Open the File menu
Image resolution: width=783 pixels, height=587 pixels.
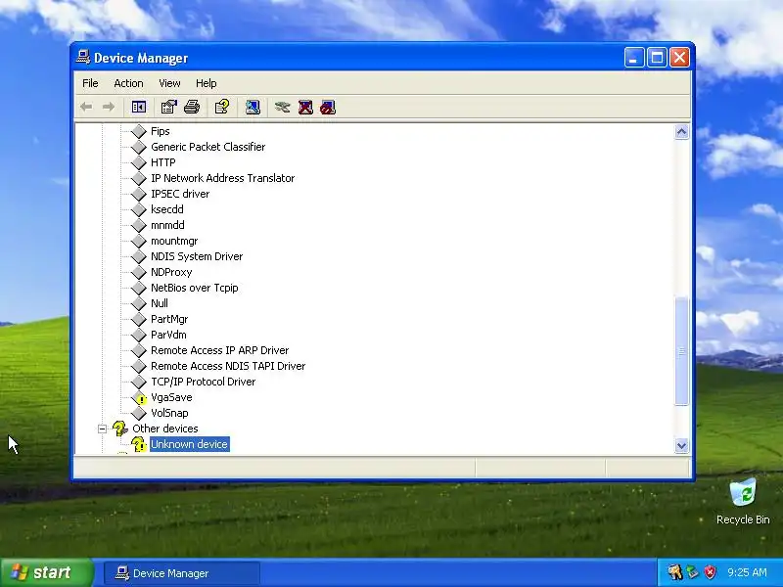click(90, 83)
